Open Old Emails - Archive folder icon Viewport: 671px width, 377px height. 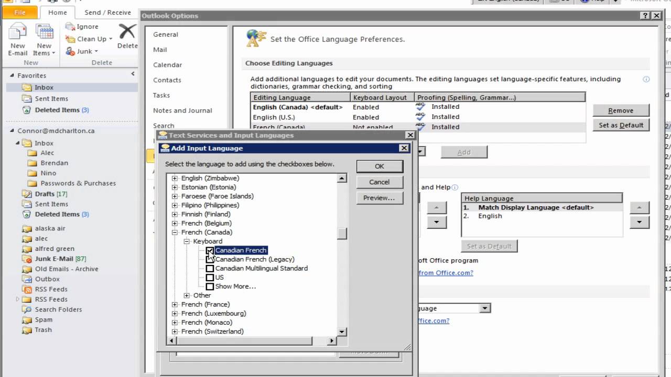tap(27, 269)
